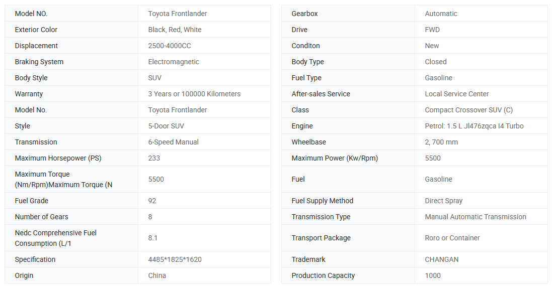Click the Compact Crossover SUV (C) value
The height and width of the screenshot is (293, 552).
(468, 110)
